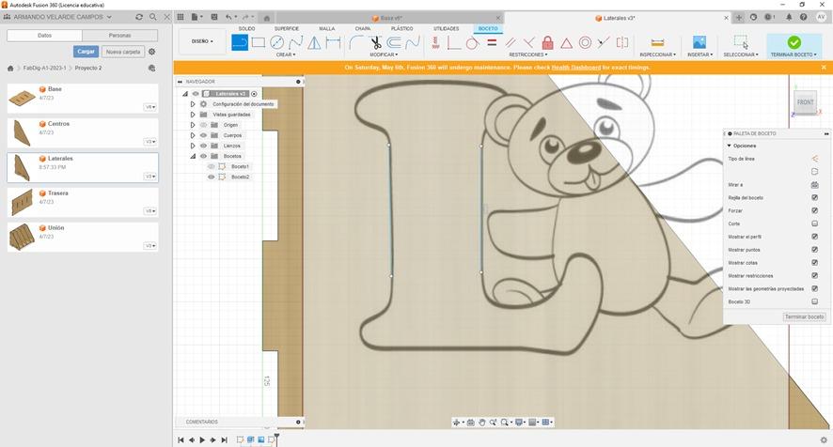
Task: Select the Mirror sketch tool
Action: (x=315, y=42)
